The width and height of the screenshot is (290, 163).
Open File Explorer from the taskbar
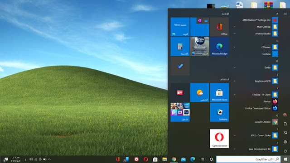[x=164, y=159]
